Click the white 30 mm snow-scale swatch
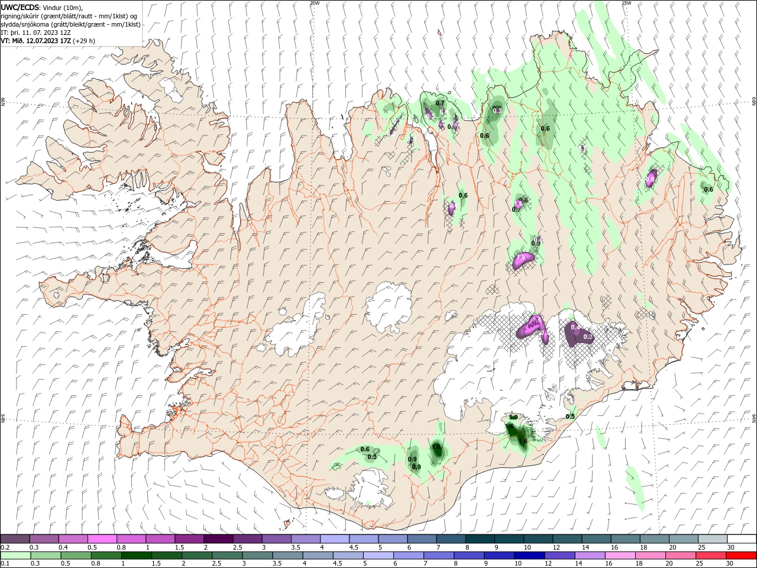This screenshot has width=757, height=568. 741,539
